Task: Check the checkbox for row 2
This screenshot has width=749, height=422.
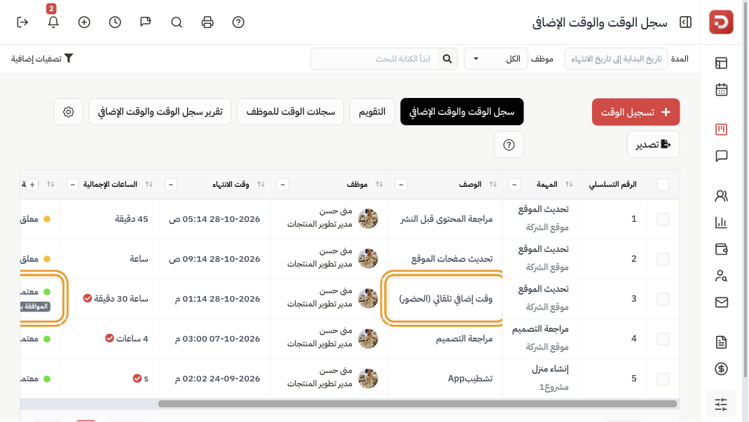Action: (663, 259)
